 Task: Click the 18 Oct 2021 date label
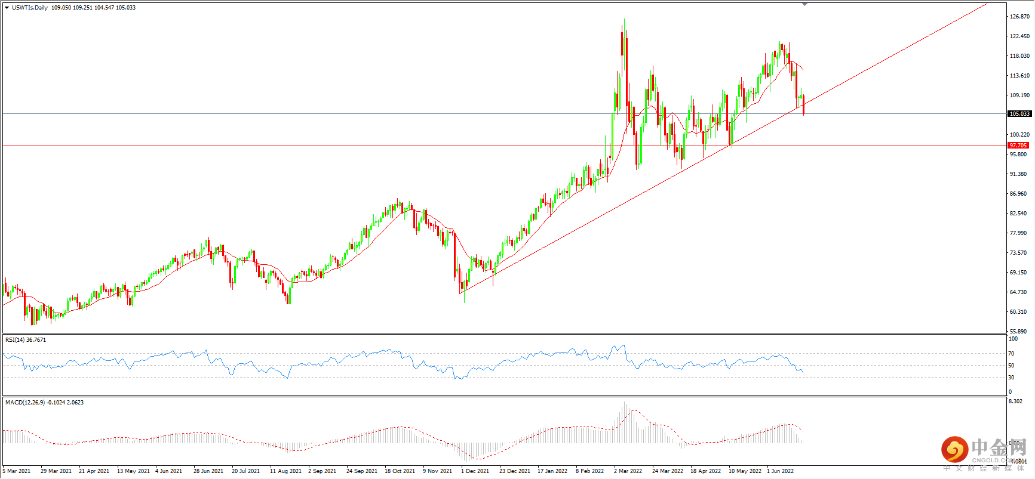click(x=400, y=471)
